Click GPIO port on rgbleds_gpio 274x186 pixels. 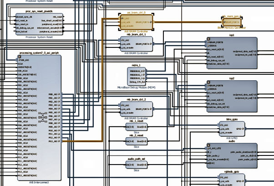[240, 181]
